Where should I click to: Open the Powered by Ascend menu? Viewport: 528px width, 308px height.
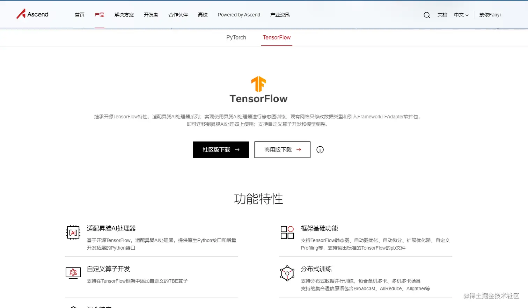[239, 15]
